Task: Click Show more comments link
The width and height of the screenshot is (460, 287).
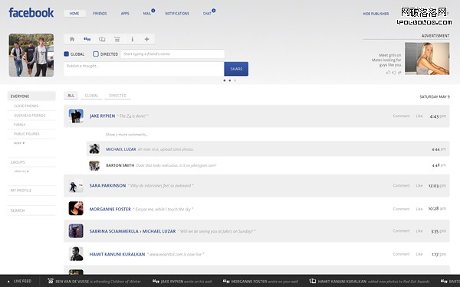Action: pos(127,135)
